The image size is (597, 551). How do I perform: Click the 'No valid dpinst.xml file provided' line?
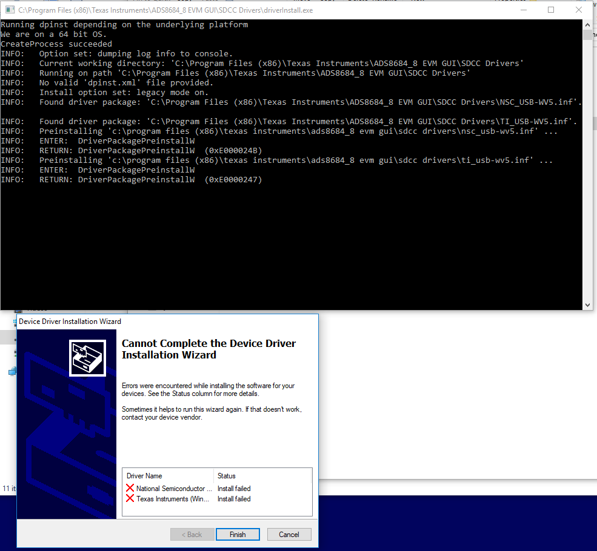107,82
